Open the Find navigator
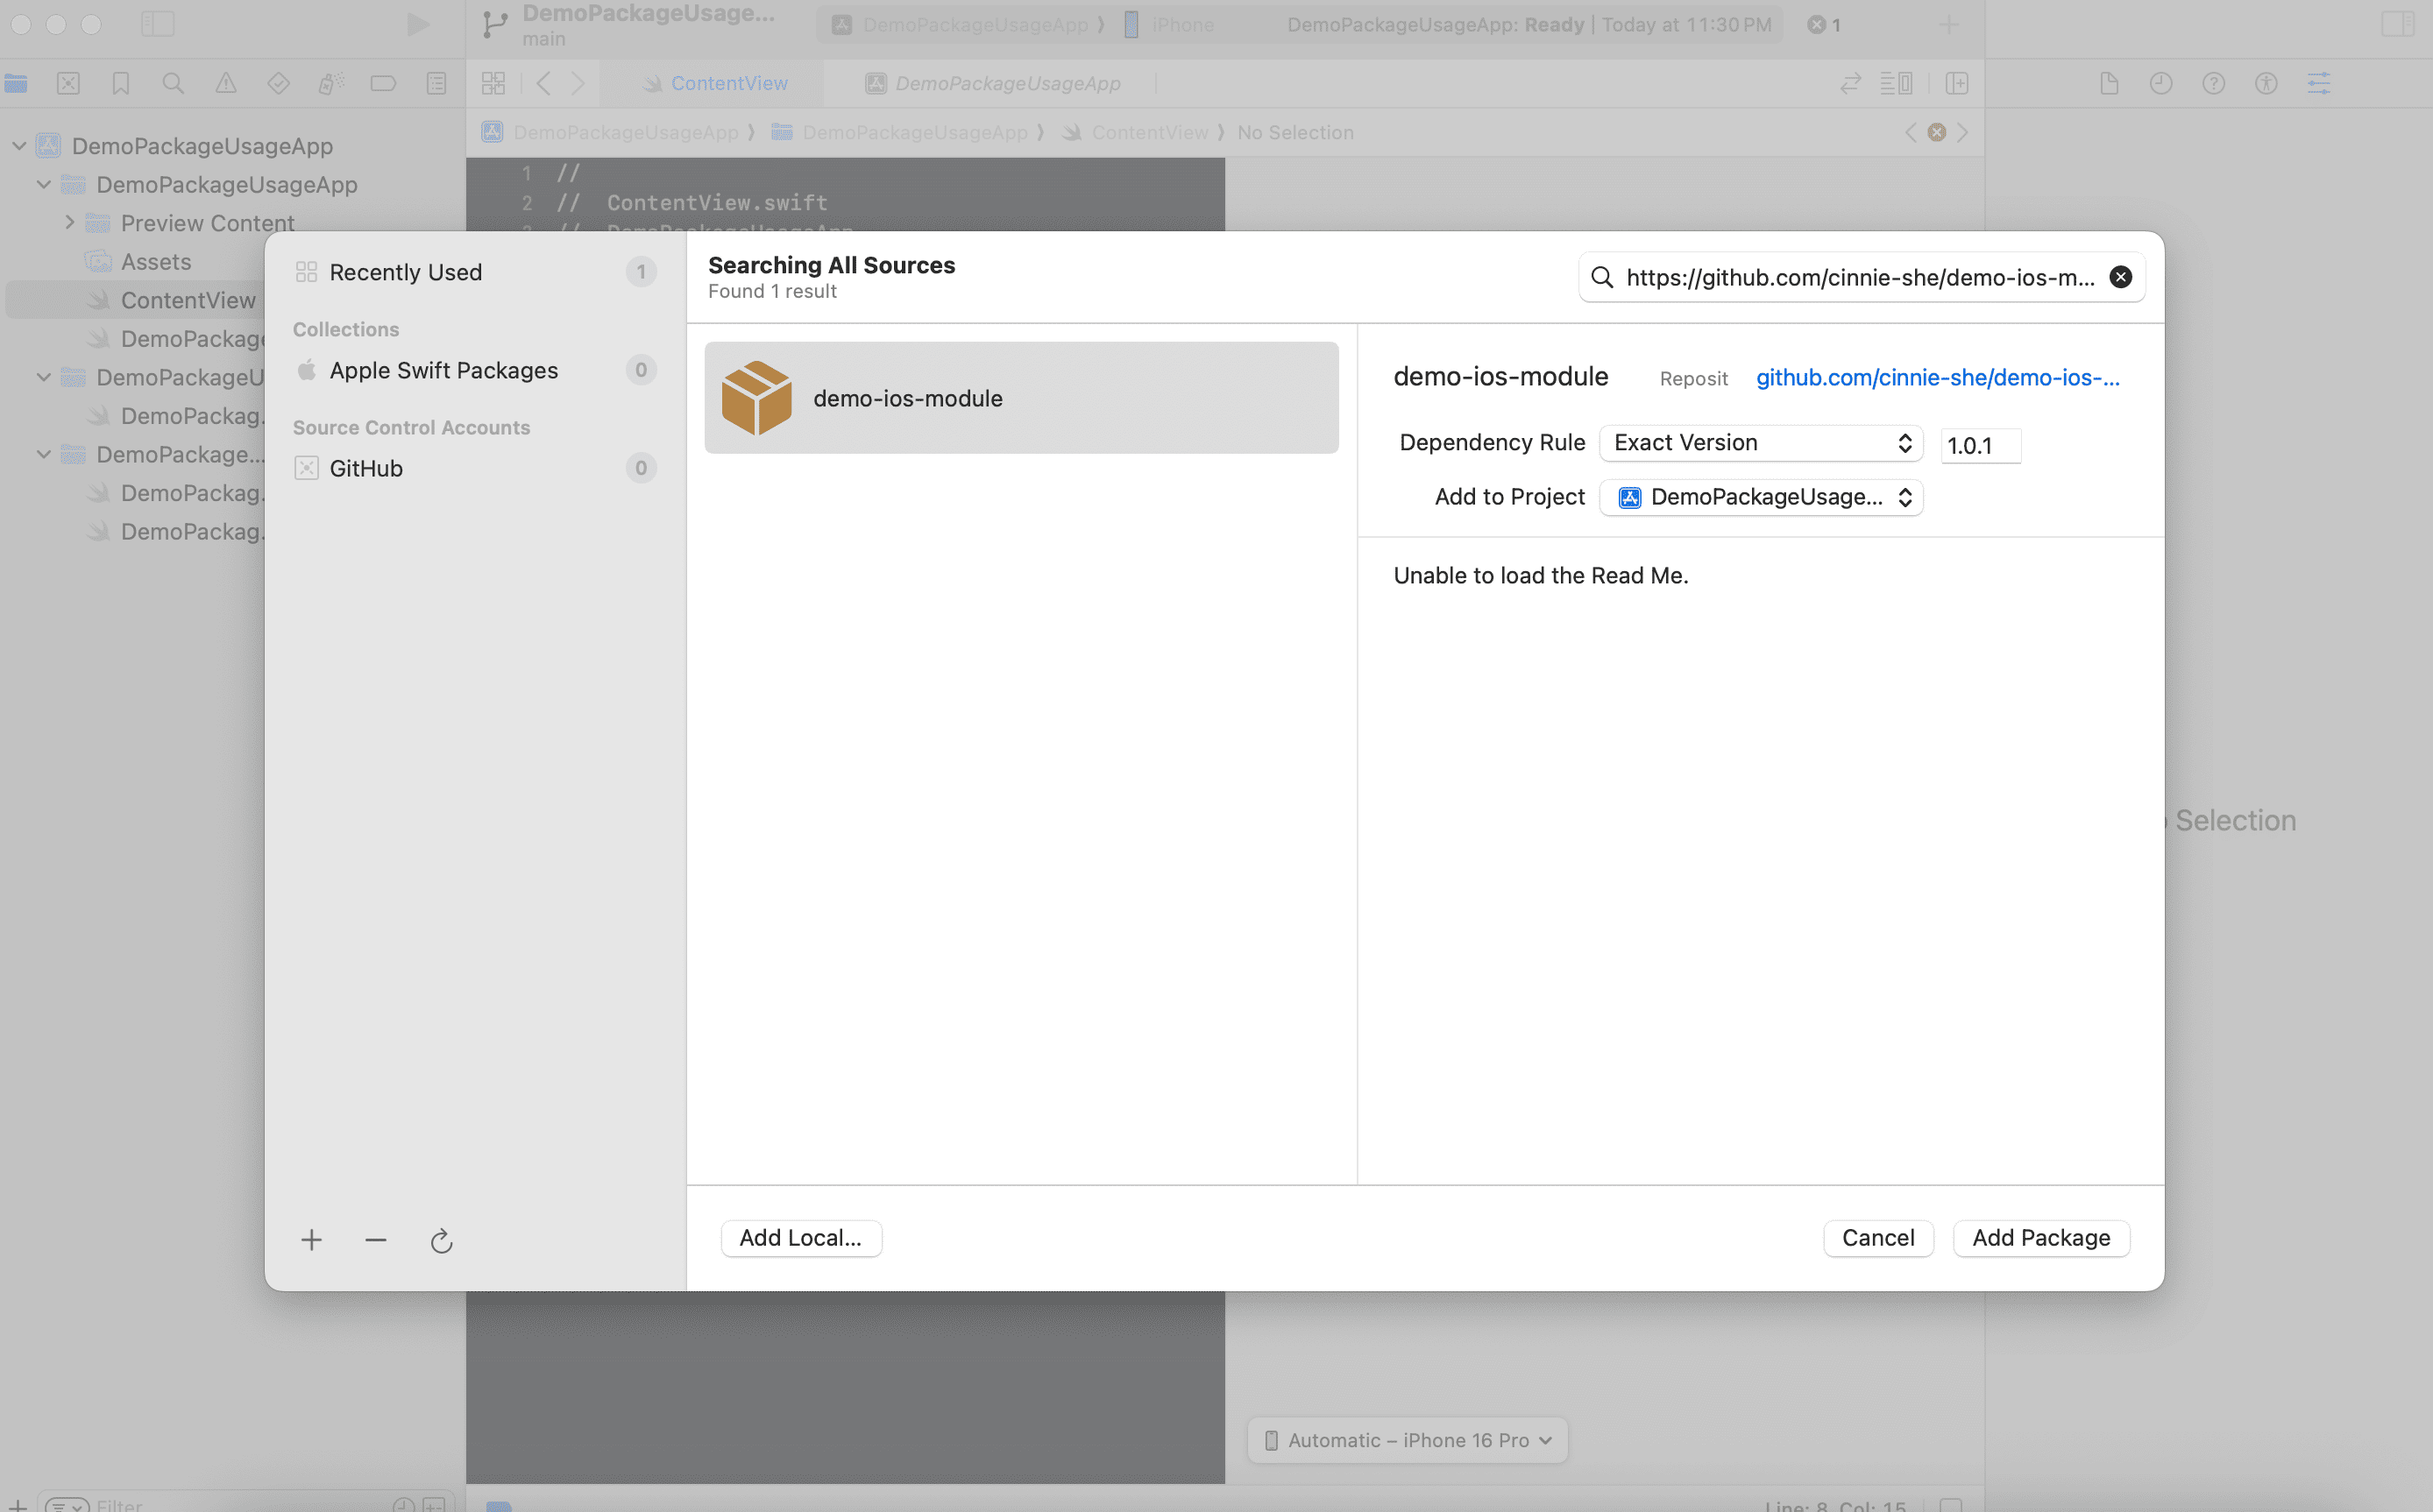 [x=173, y=83]
